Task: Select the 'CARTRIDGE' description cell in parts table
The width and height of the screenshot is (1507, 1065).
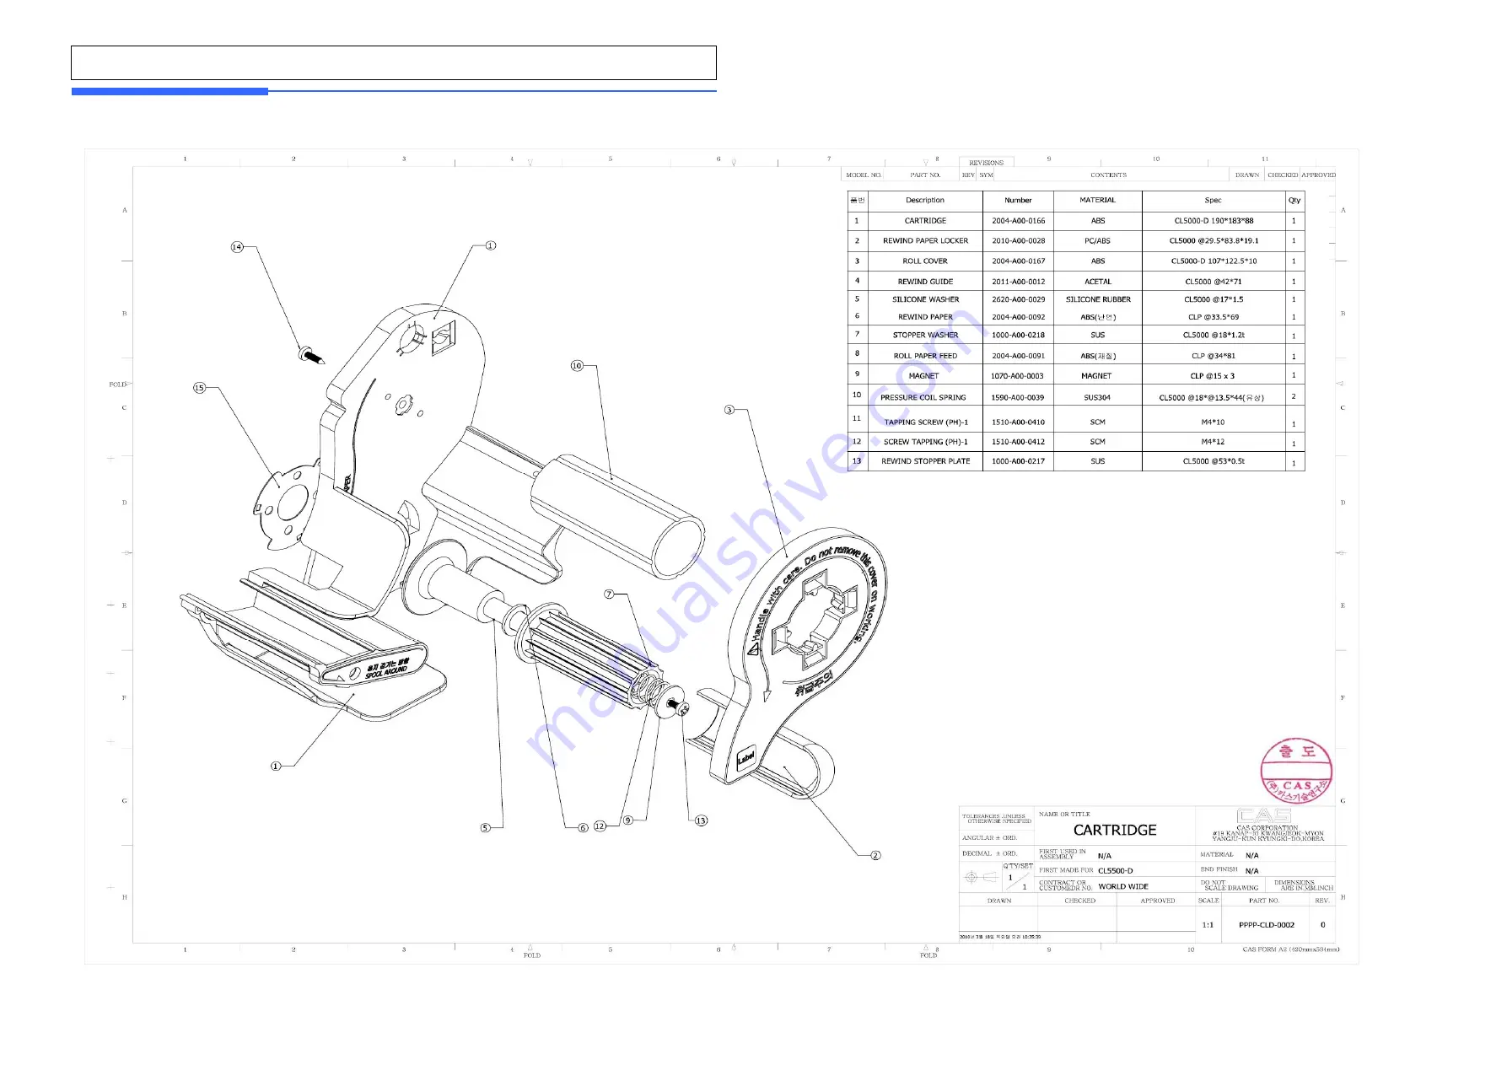Action: 925,221
